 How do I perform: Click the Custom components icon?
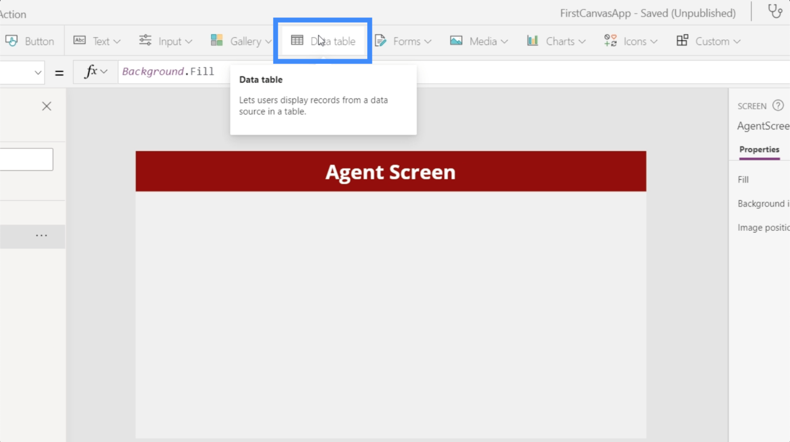click(682, 40)
